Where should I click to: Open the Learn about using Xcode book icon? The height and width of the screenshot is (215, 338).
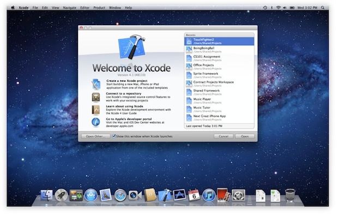96,110
